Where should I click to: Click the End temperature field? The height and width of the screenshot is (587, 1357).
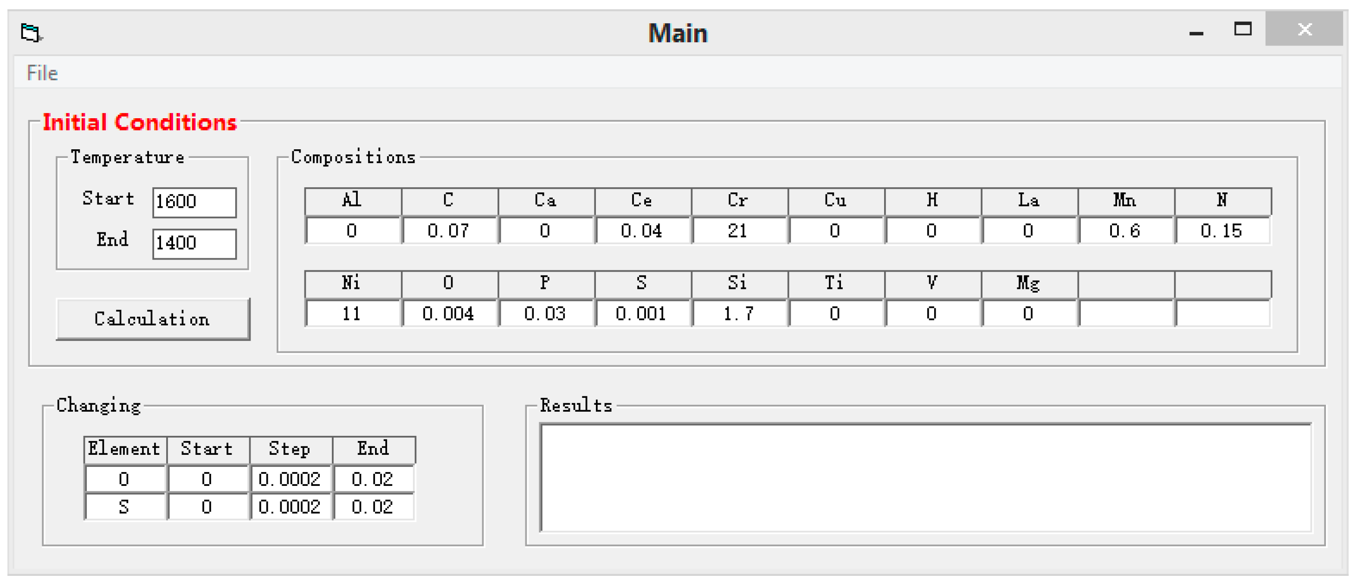click(x=194, y=243)
